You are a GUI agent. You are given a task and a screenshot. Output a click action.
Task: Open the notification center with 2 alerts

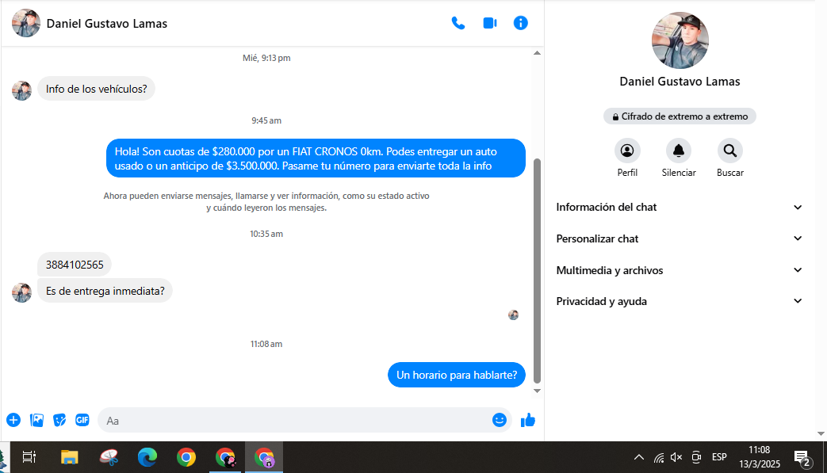pyautogui.click(x=802, y=459)
